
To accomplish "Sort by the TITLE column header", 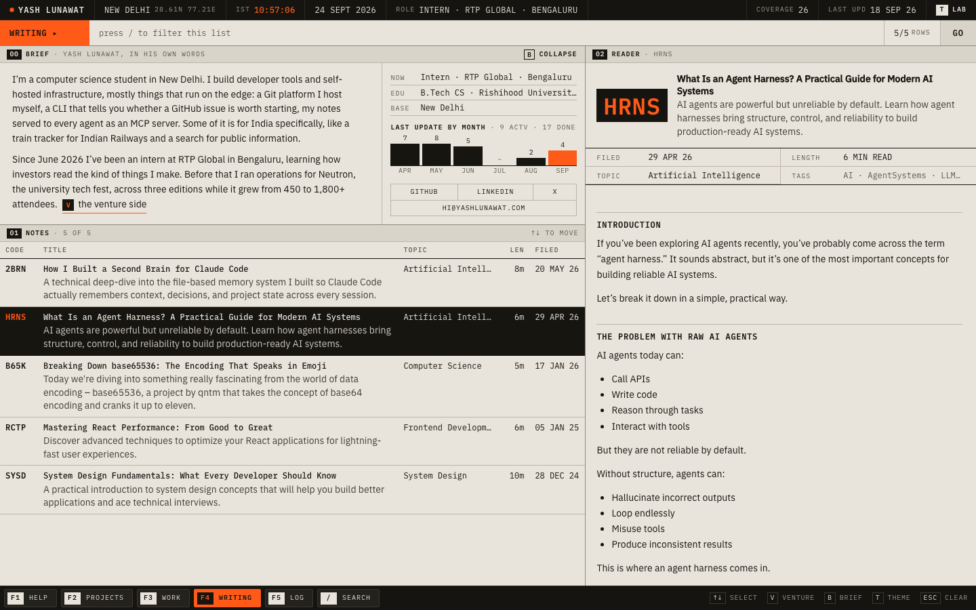I will [x=55, y=250].
